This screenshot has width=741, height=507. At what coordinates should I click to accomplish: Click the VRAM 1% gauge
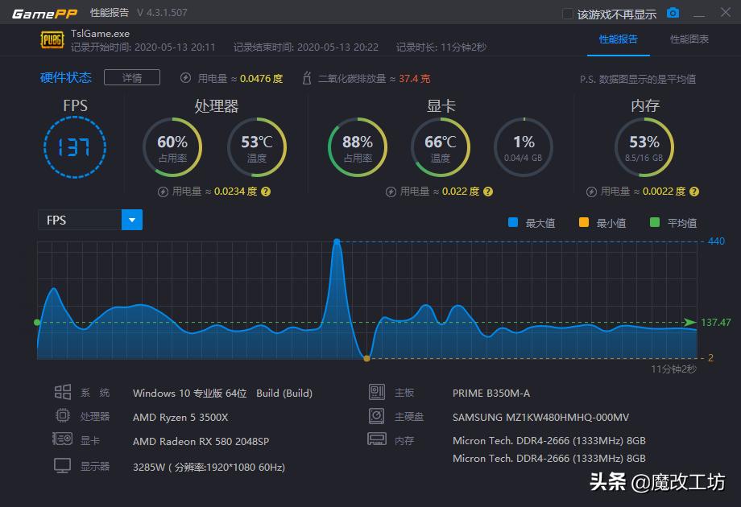coord(524,147)
